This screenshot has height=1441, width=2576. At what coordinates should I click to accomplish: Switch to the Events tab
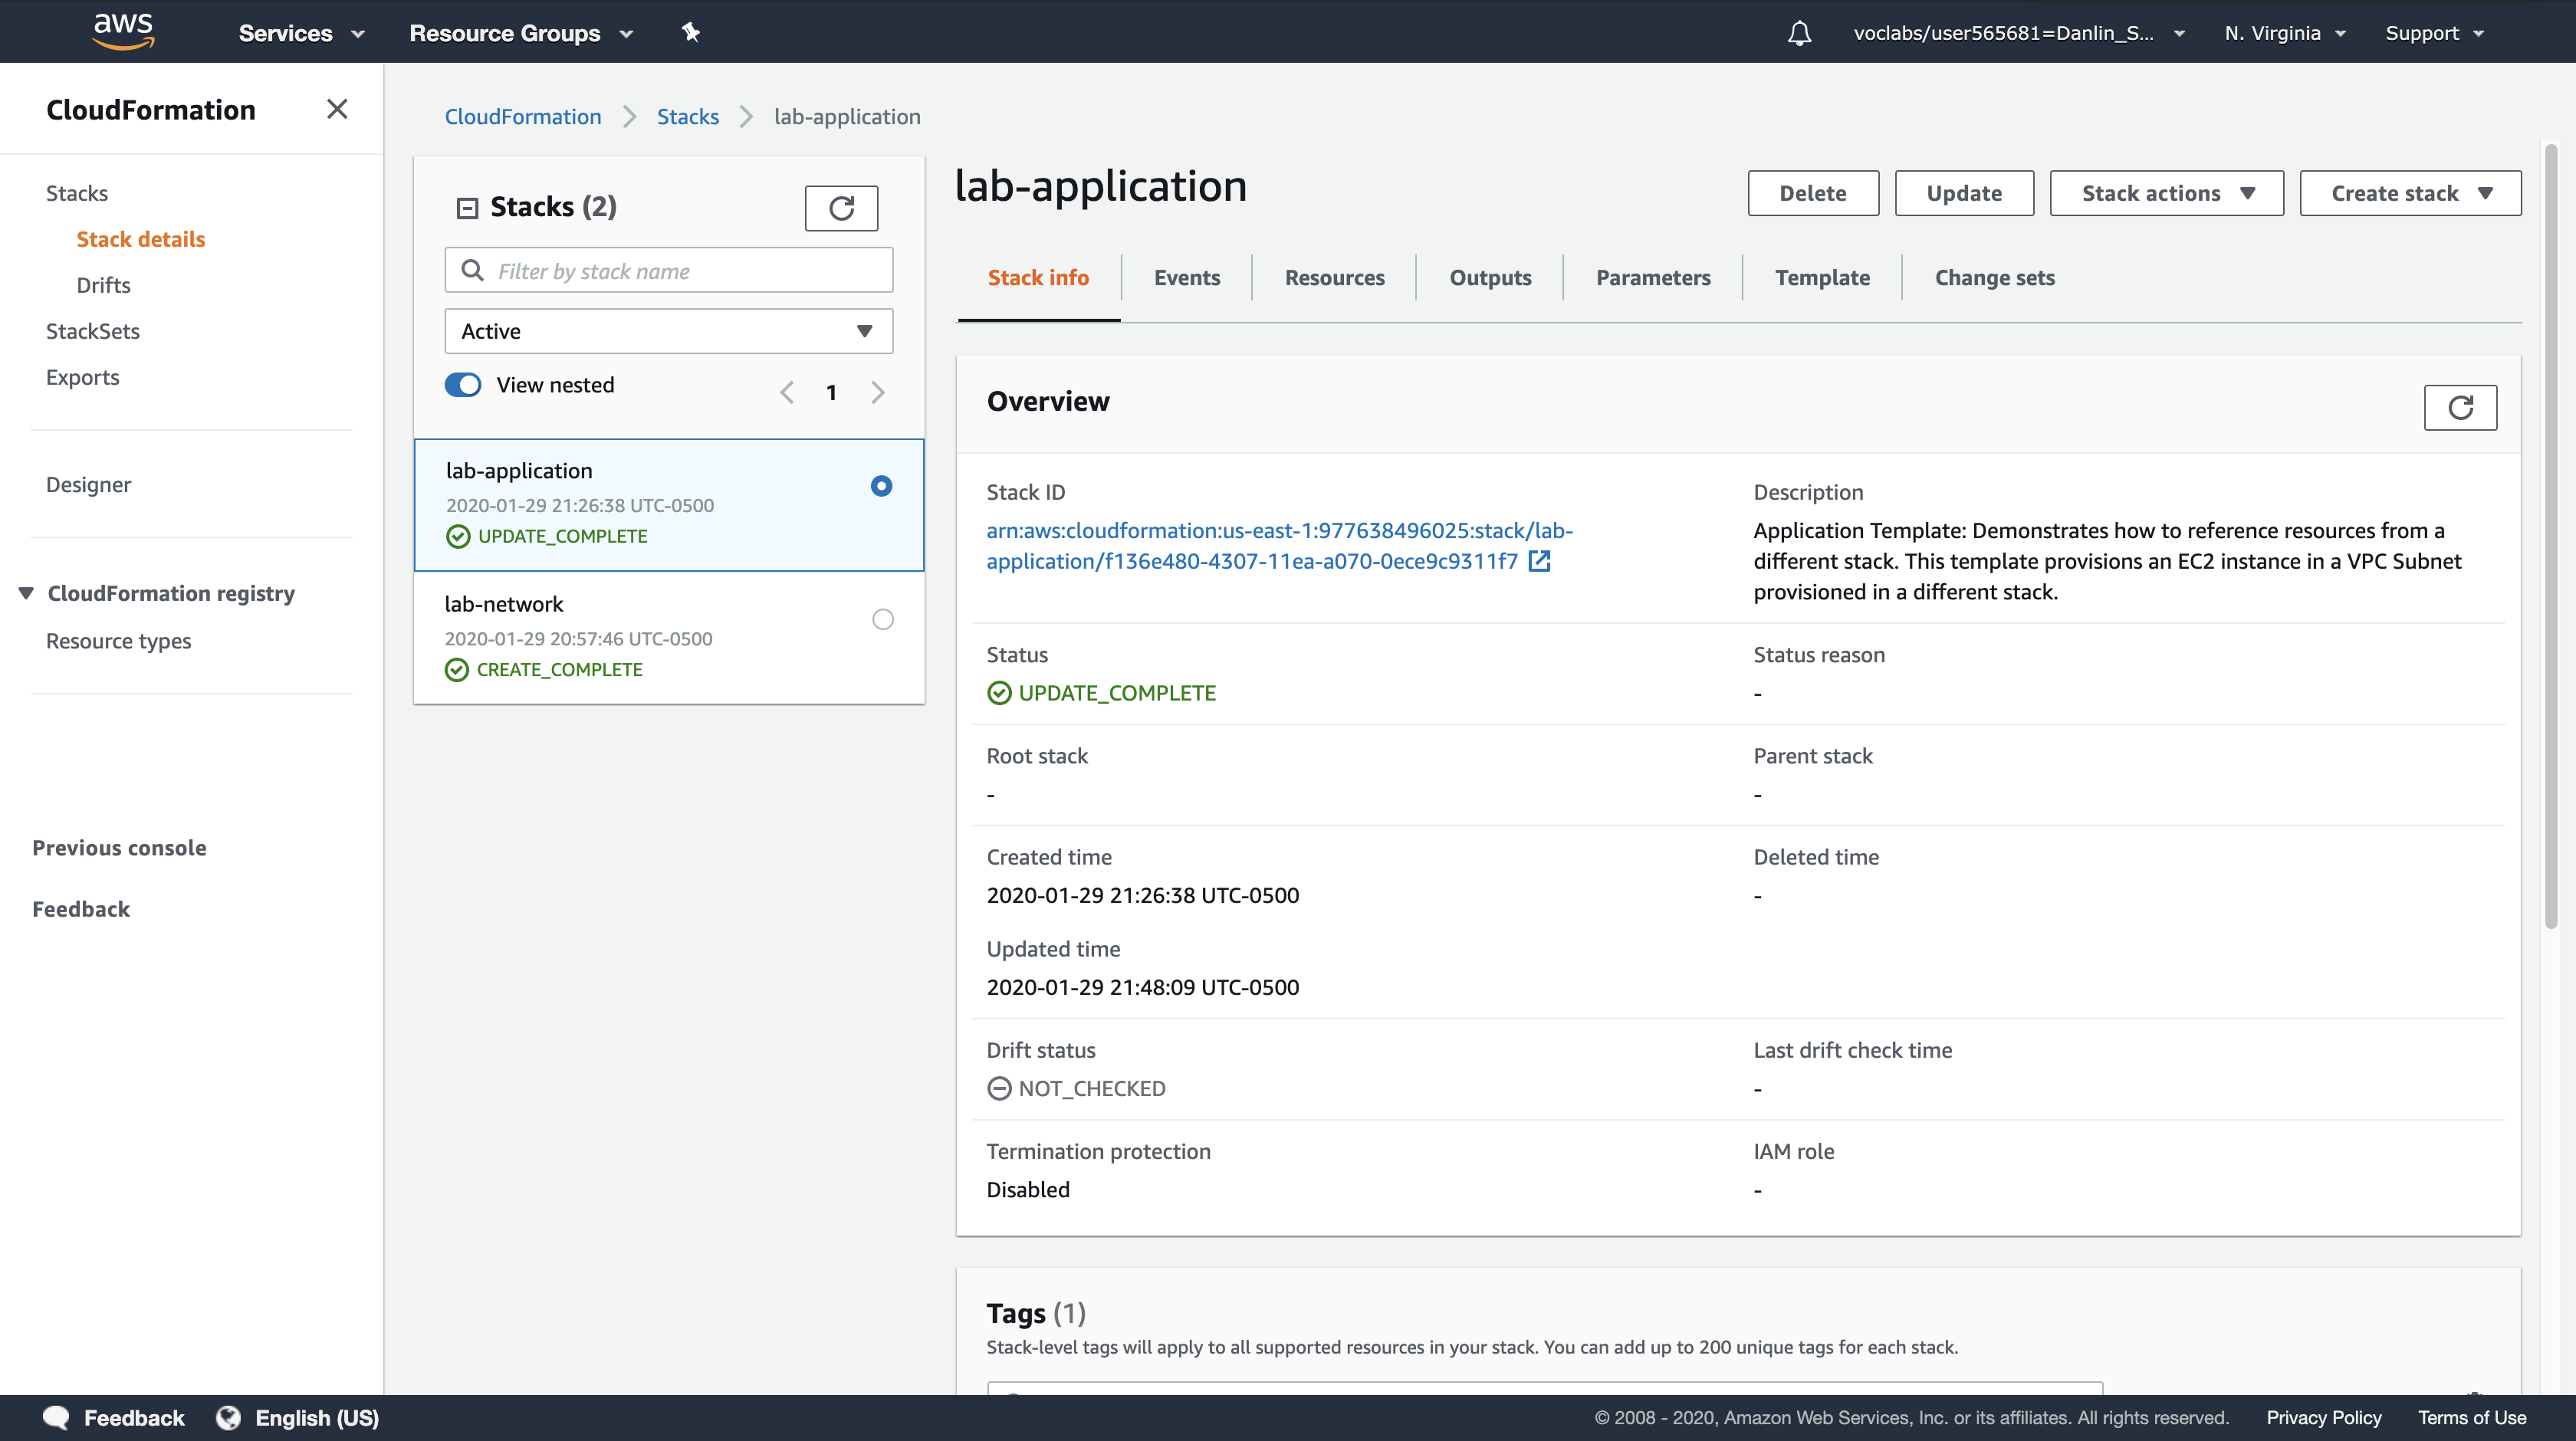click(x=1186, y=278)
